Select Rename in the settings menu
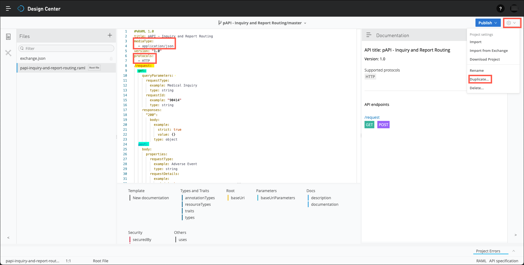The image size is (524, 265). pyautogui.click(x=477, y=70)
